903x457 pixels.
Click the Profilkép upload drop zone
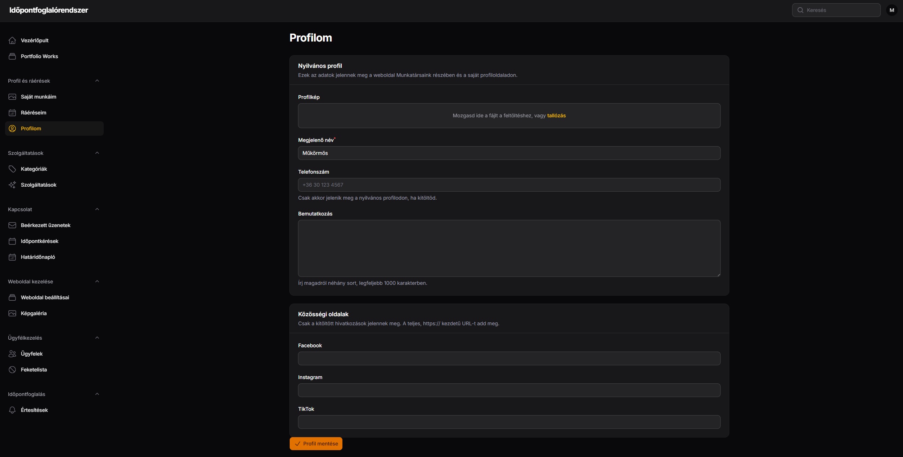point(509,116)
